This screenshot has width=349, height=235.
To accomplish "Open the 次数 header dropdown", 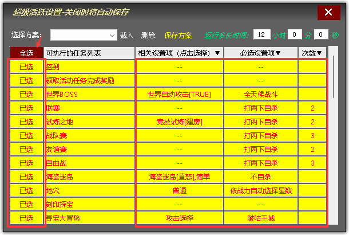I will pyautogui.click(x=312, y=53).
